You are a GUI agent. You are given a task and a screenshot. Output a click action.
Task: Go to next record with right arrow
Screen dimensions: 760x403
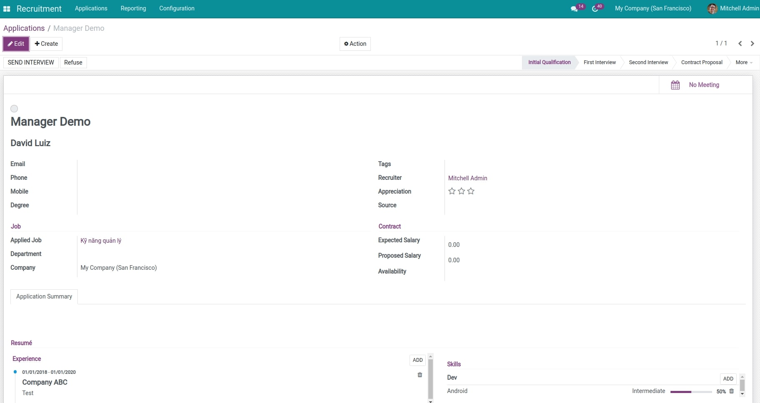click(752, 43)
